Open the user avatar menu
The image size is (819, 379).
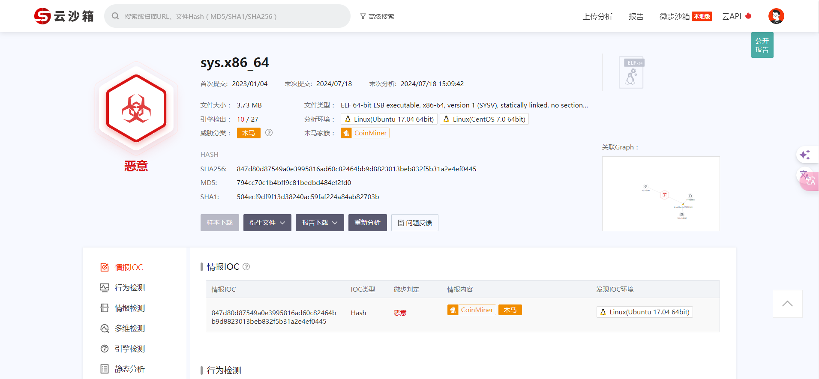point(776,16)
